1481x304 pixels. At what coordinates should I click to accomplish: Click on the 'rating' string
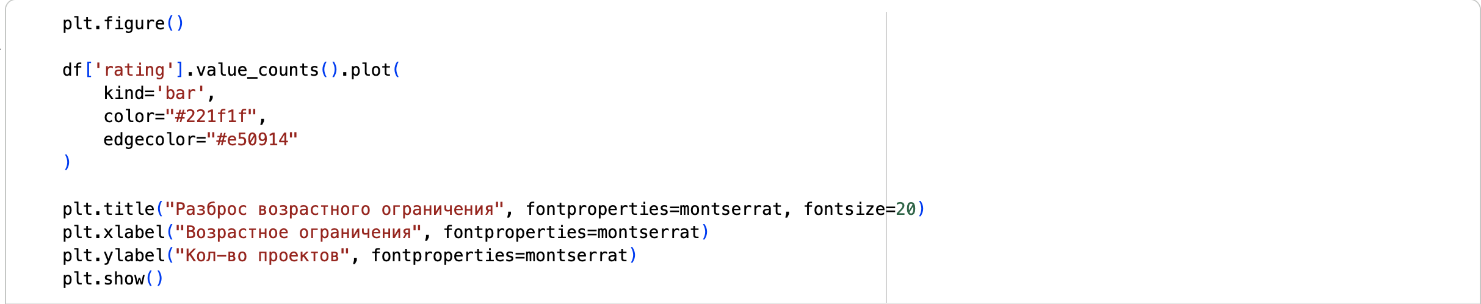click(134, 70)
